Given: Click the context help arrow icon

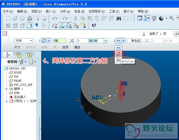Looking at the screenshot, I should pyautogui.click(x=94, y=25).
